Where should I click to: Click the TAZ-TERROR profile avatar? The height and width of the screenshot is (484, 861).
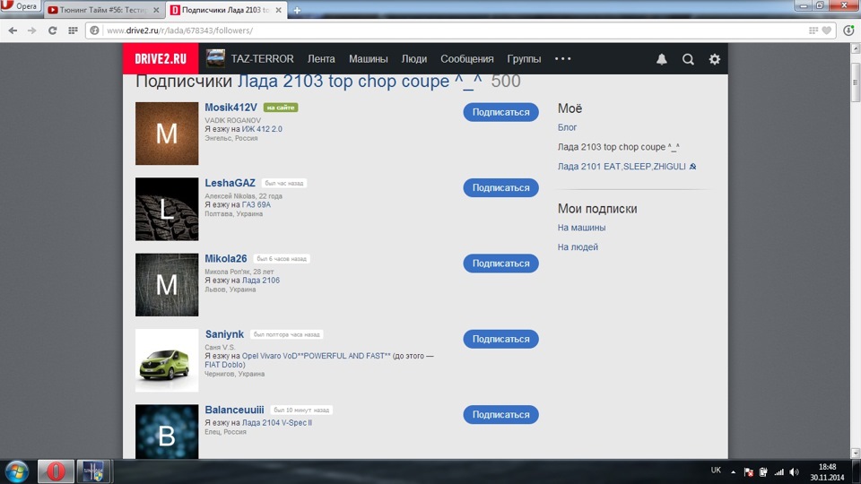[x=215, y=58]
